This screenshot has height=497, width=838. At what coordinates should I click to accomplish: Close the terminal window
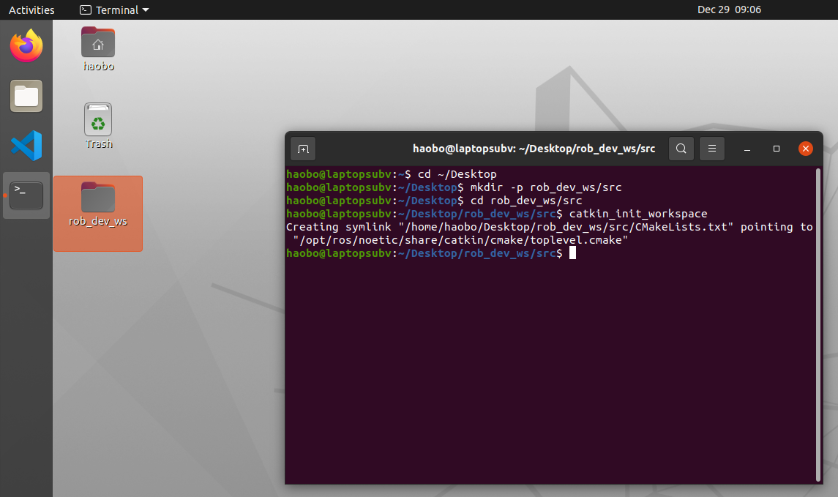pos(805,149)
